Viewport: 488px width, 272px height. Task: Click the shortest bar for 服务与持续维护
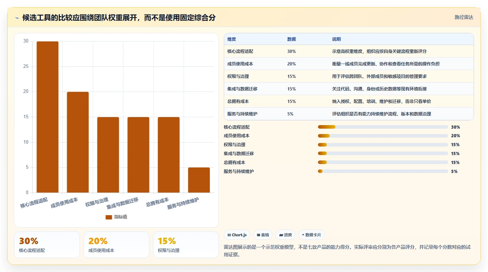pyautogui.click(x=199, y=180)
